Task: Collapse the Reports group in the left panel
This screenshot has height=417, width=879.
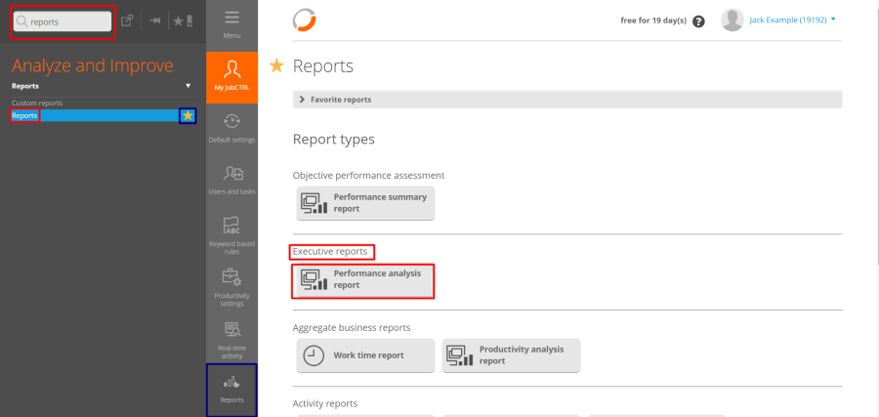Action: (188, 86)
